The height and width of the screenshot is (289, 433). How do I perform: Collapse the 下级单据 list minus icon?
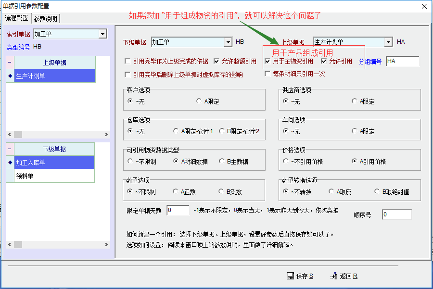(10, 149)
